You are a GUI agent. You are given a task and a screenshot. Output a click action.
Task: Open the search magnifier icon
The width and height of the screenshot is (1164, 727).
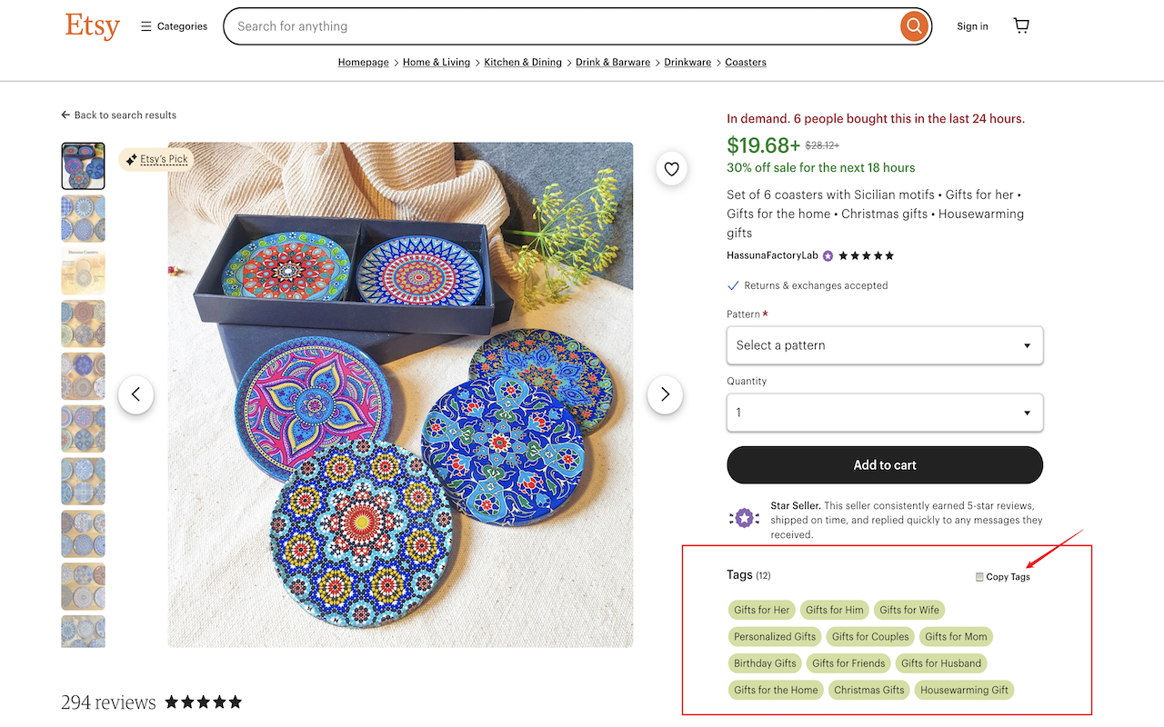(x=913, y=25)
